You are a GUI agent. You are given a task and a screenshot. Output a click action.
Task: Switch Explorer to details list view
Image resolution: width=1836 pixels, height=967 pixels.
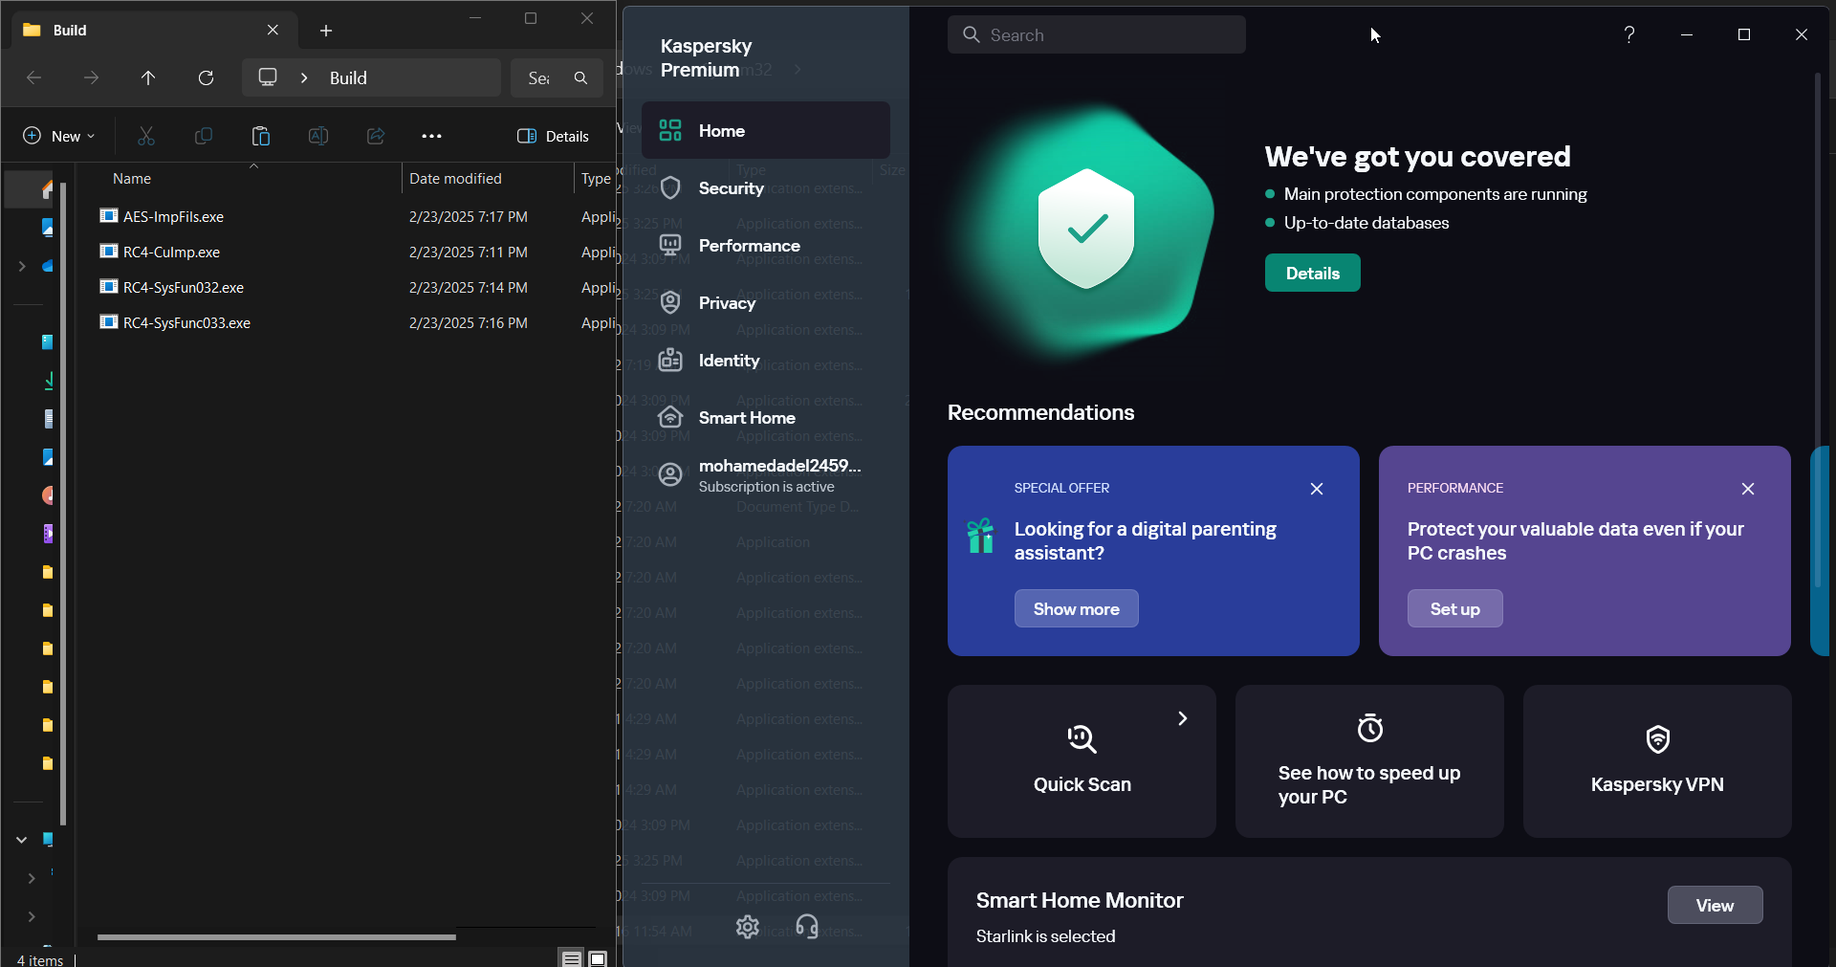(571, 957)
